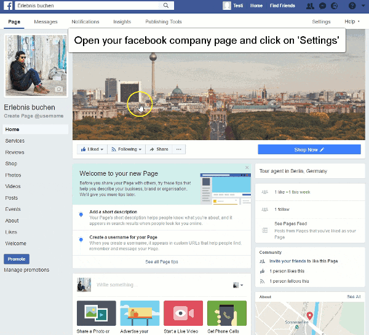The image size is (369, 335).
Task: Click Create Page @username link
Action: (x=34, y=116)
